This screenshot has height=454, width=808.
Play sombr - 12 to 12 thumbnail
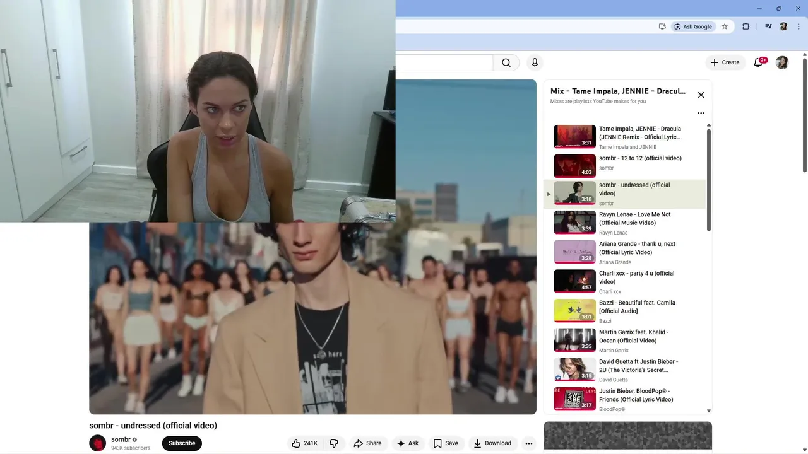click(574, 166)
